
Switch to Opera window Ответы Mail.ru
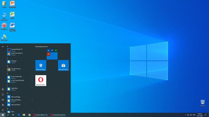coord(41,115)
